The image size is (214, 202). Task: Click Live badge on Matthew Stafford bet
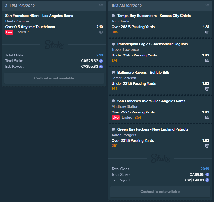click(x=116, y=117)
